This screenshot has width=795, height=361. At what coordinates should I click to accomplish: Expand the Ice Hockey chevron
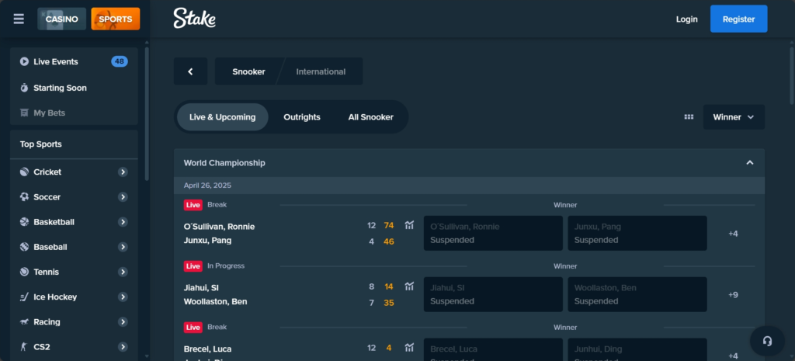[x=123, y=297]
